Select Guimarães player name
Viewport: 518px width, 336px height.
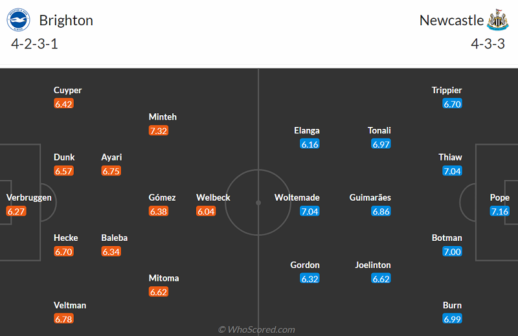click(370, 197)
